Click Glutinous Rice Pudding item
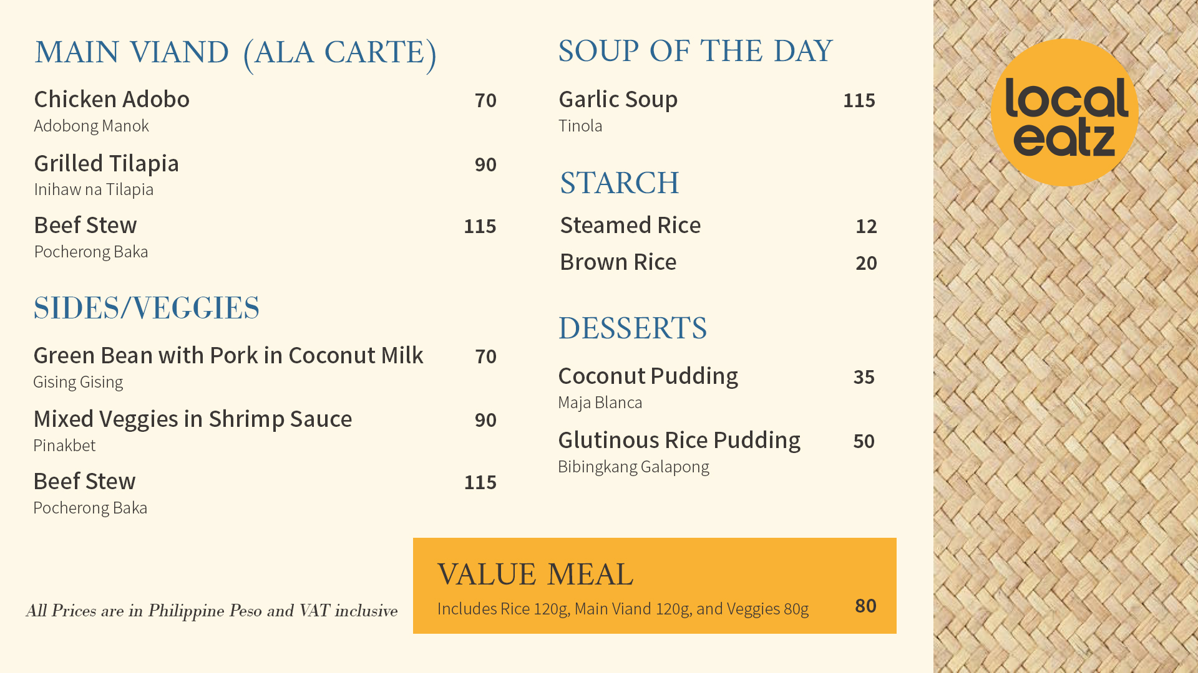The height and width of the screenshot is (673, 1198). point(679,441)
